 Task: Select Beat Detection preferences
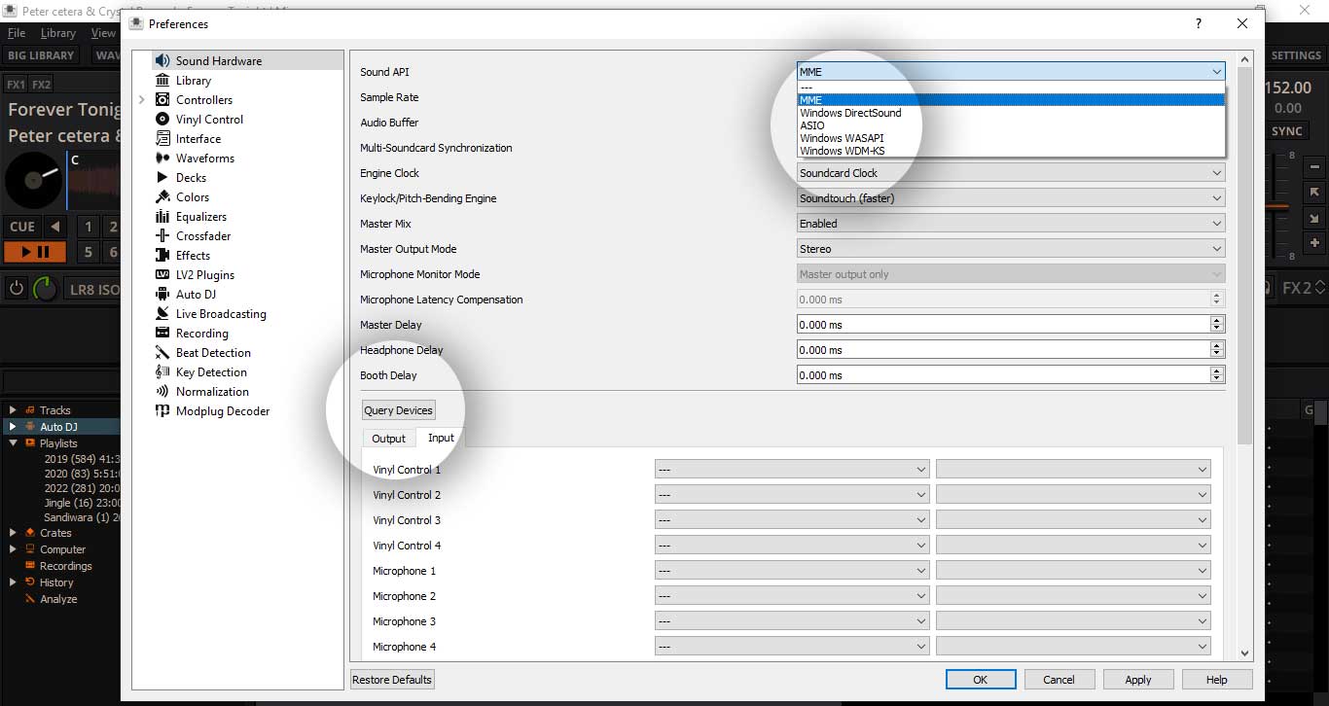tap(212, 353)
